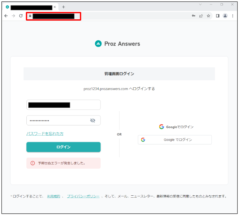Click the Google でログイン button
239x215 pixels.
click(175, 140)
